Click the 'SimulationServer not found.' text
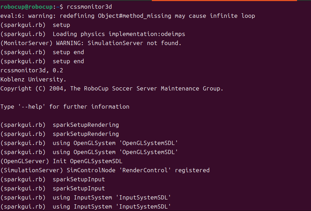 click(x=134, y=43)
